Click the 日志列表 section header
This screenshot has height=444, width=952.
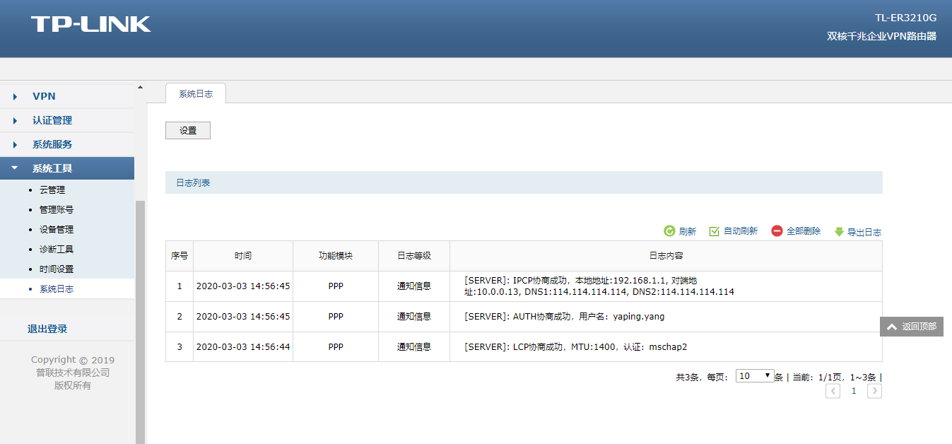point(524,182)
